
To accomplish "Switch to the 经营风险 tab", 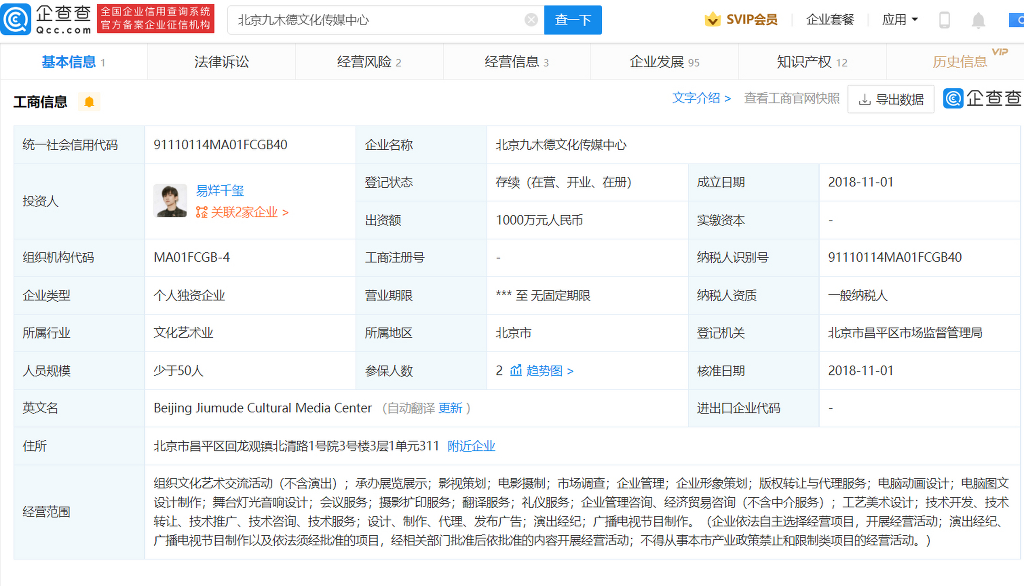I will (369, 62).
